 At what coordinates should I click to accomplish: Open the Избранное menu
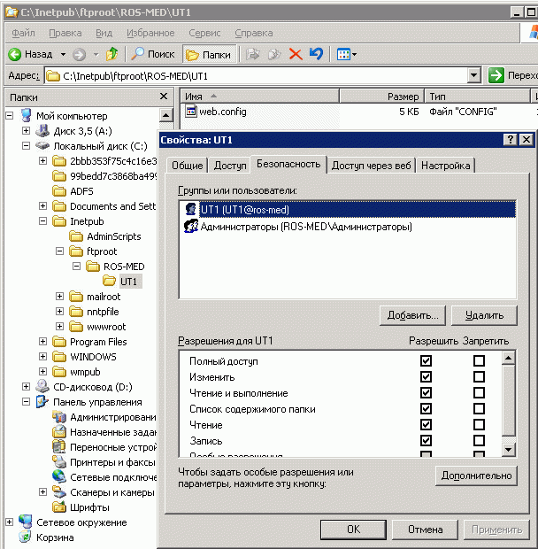(x=150, y=33)
